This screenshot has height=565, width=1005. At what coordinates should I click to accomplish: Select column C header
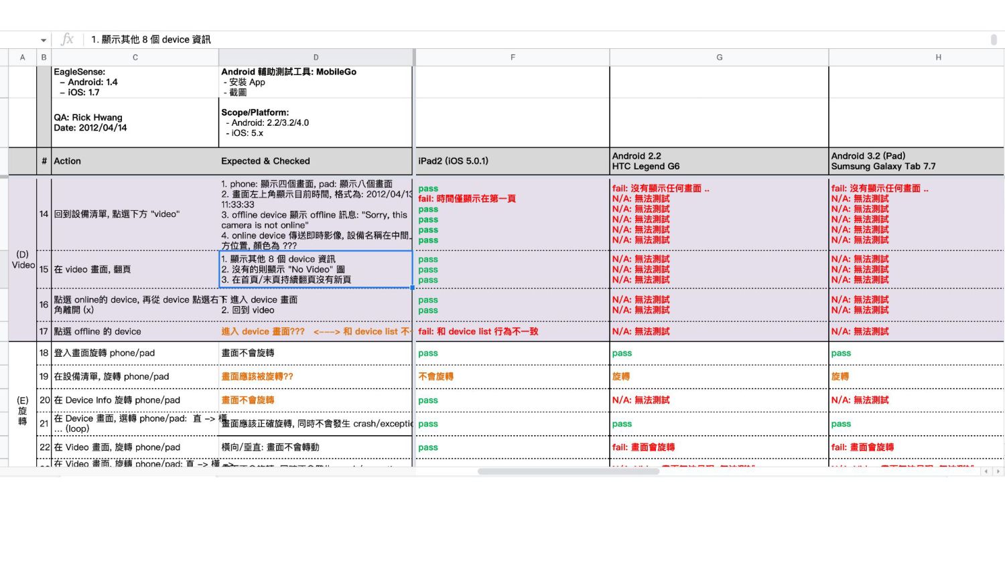pos(135,58)
